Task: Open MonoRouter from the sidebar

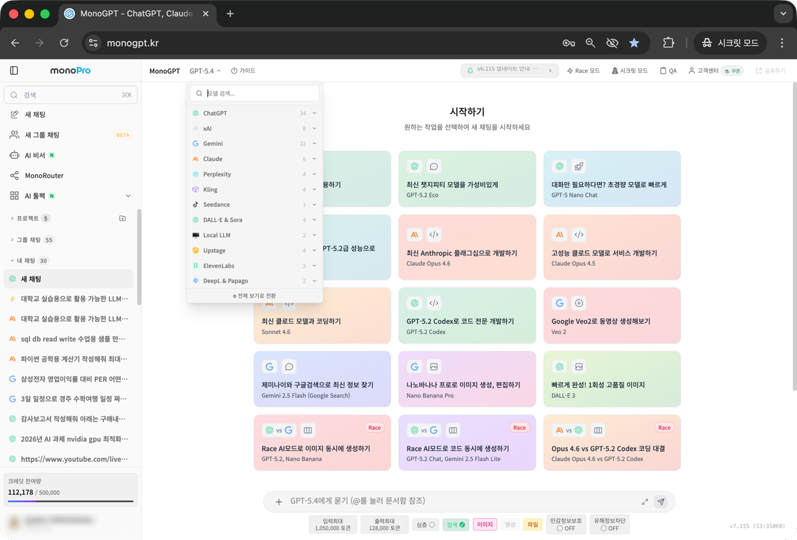Action: click(69, 175)
